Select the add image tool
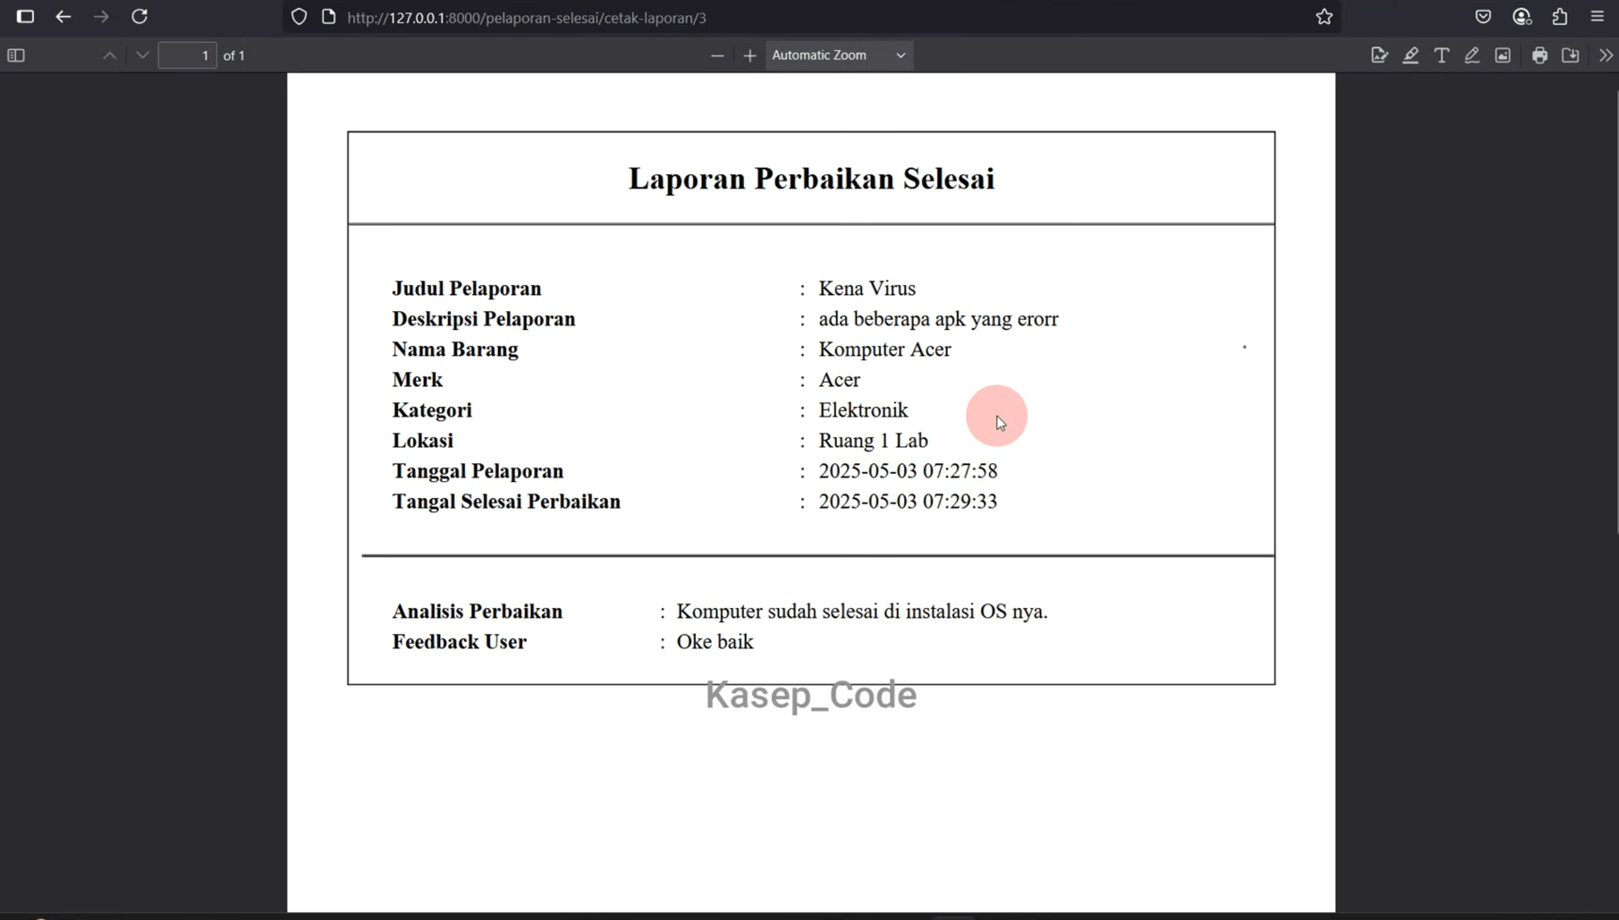The width and height of the screenshot is (1619, 920). (x=1502, y=56)
